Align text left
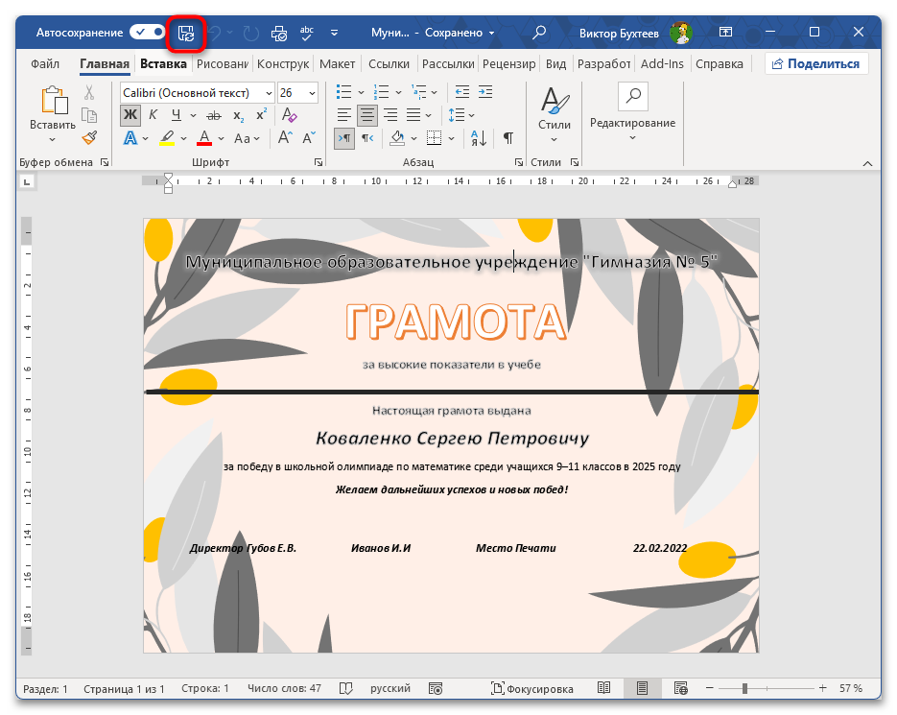This screenshot has width=897, height=715. 343,115
